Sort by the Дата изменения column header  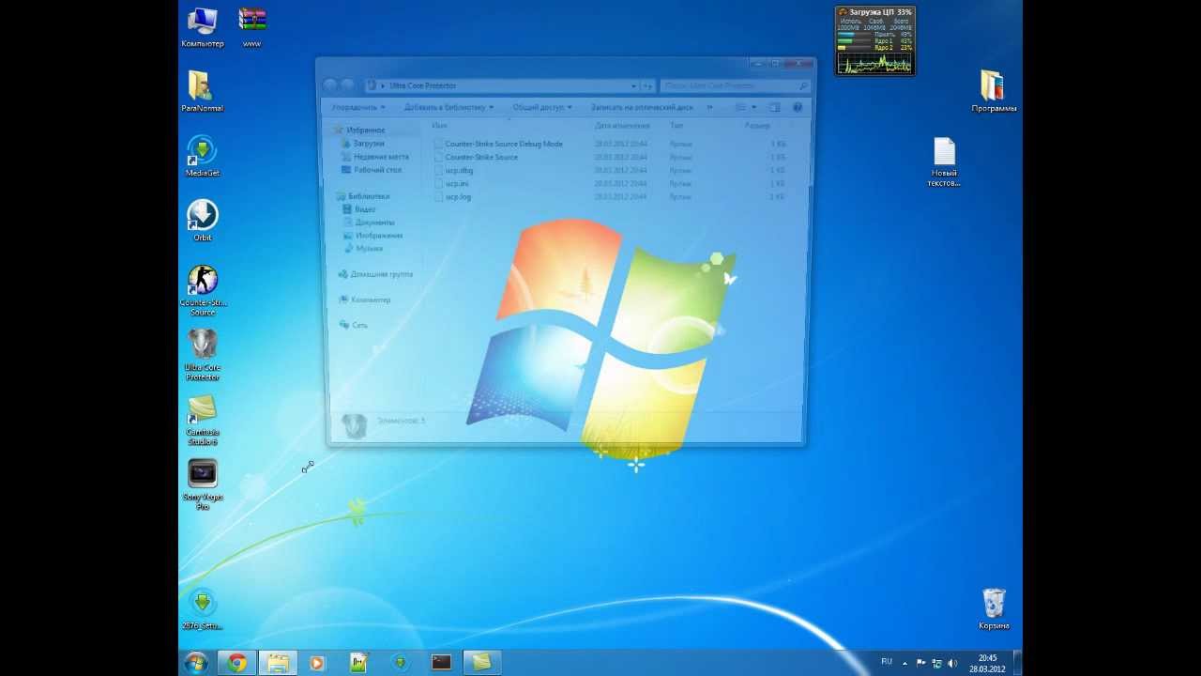pos(621,125)
